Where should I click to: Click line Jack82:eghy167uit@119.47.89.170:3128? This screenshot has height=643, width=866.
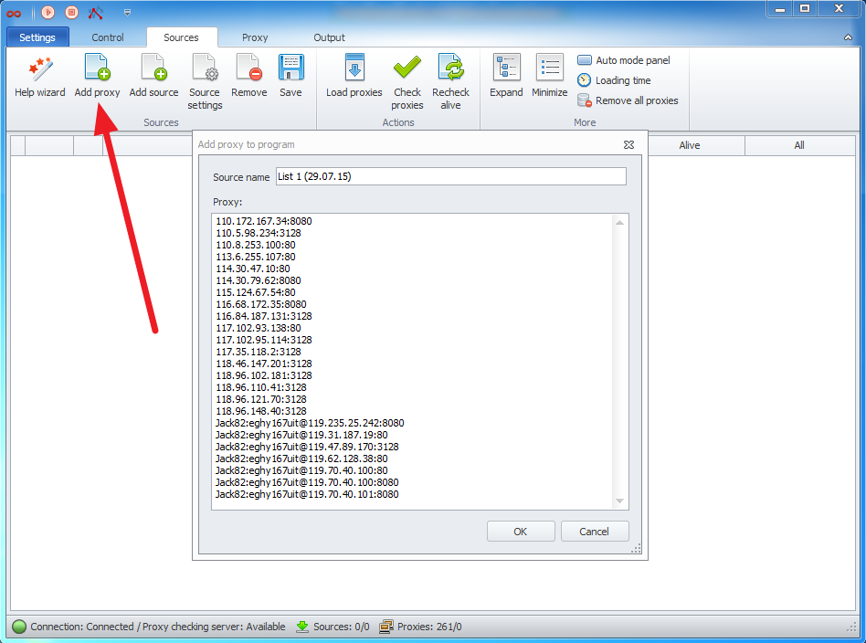tap(307, 447)
